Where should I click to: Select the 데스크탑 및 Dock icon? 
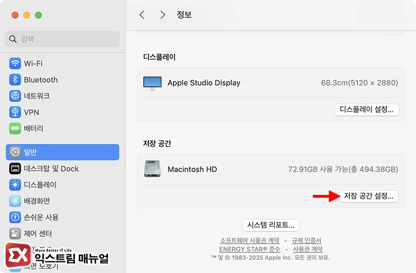point(15,169)
